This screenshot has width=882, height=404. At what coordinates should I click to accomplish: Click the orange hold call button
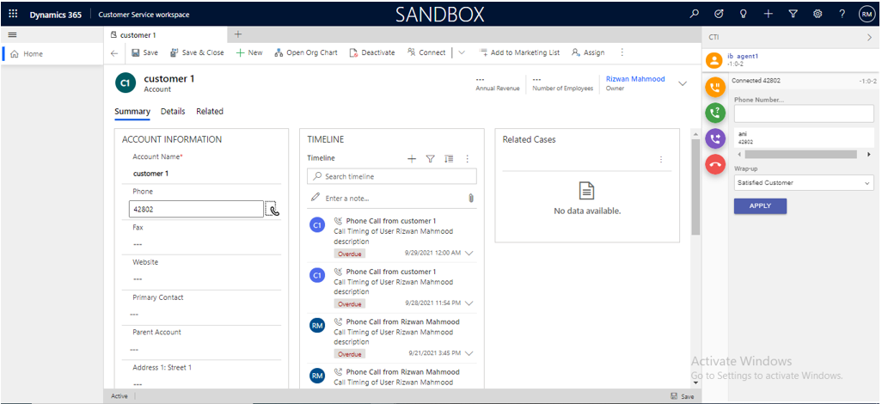(715, 87)
